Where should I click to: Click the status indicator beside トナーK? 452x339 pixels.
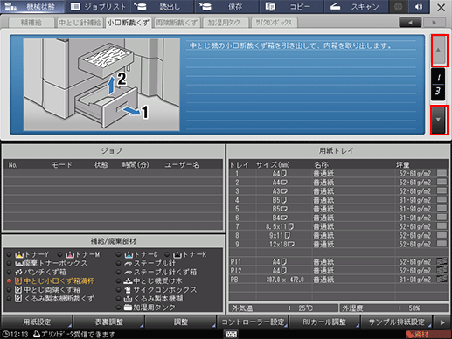click(x=167, y=255)
